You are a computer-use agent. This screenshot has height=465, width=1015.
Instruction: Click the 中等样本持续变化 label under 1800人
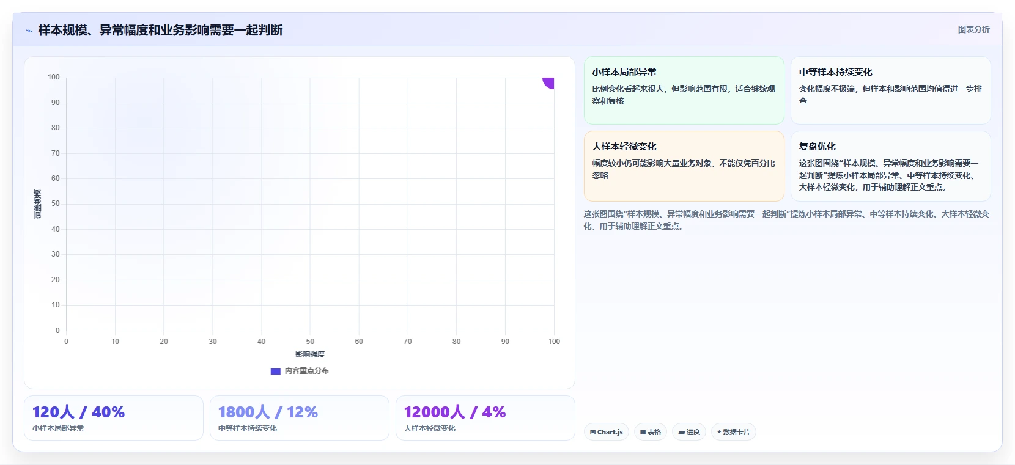(248, 428)
